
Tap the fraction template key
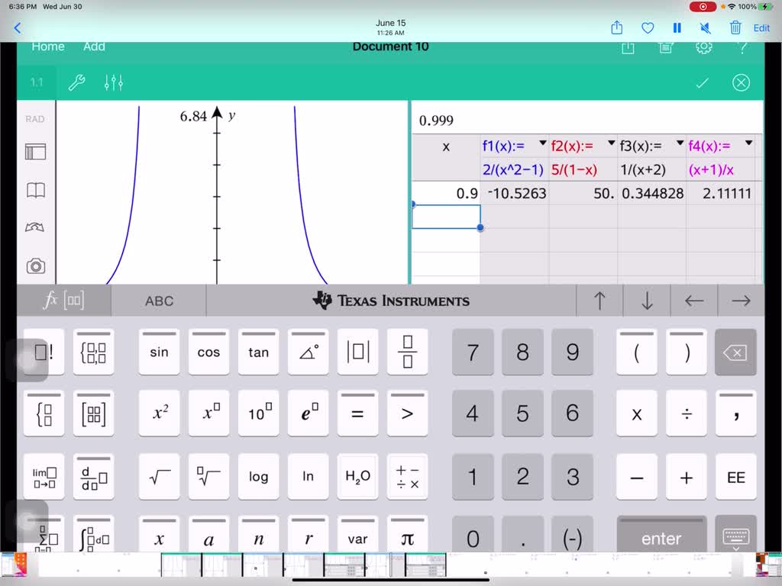tap(407, 352)
